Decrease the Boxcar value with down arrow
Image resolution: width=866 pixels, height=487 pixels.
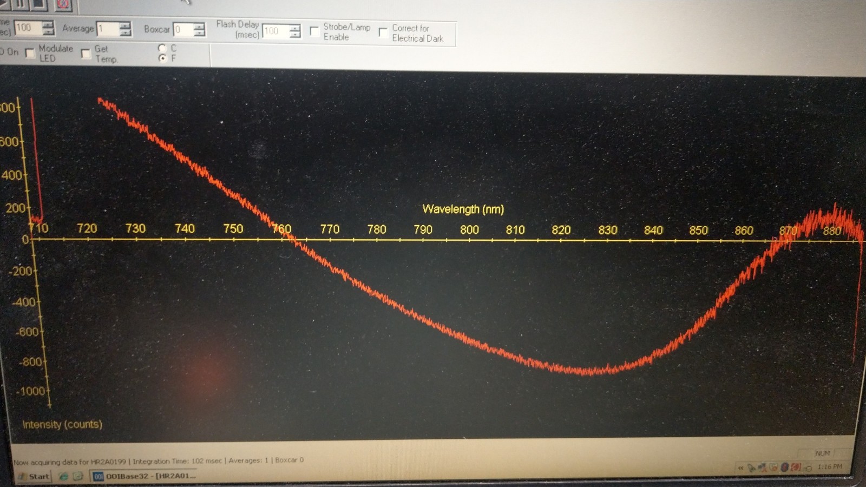(x=199, y=33)
